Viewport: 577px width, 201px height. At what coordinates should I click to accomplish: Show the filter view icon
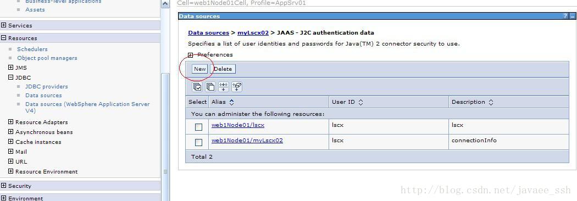[223, 87]
